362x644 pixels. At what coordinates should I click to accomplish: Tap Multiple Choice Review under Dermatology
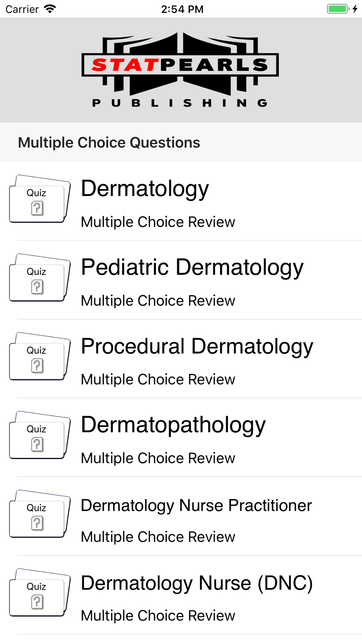click(158, 222)
